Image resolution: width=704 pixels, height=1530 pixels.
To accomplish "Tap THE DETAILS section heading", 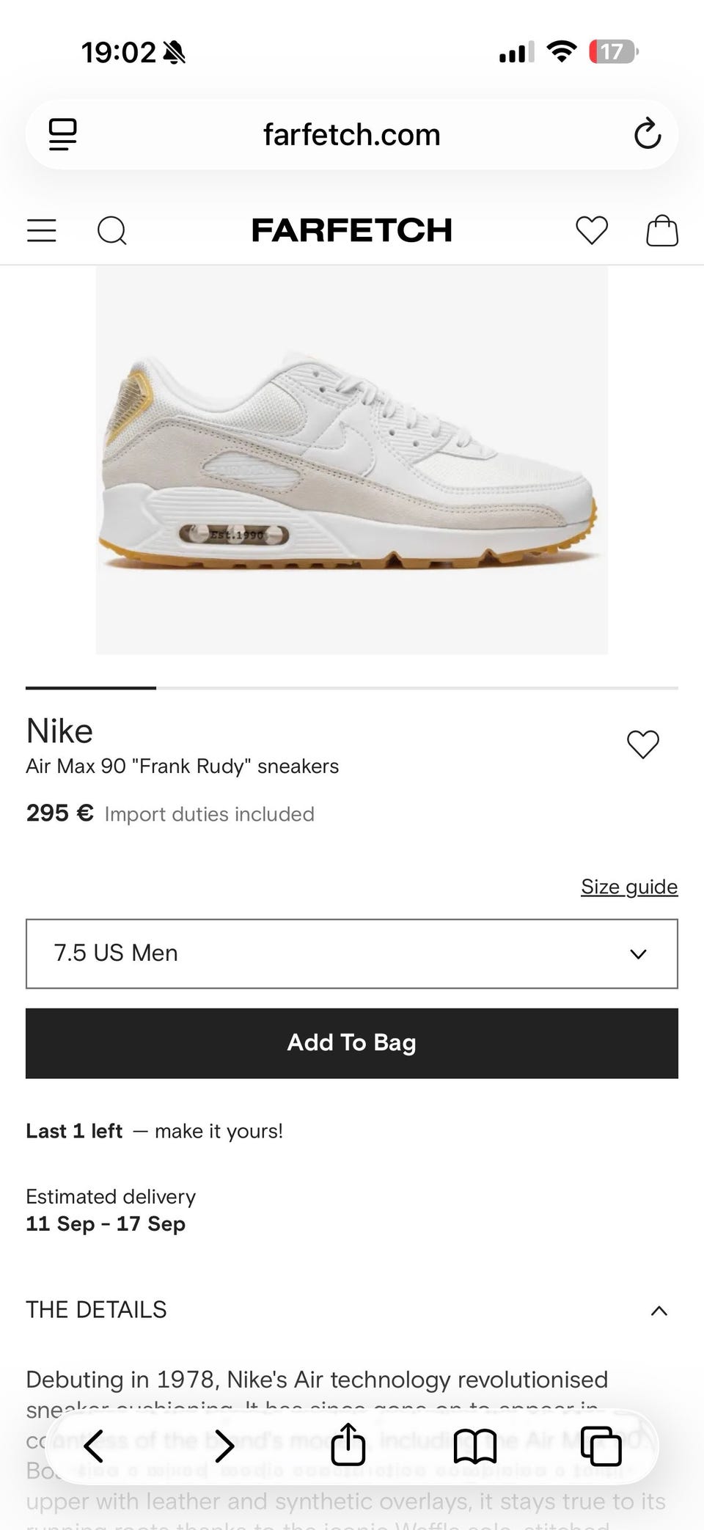I will click(x=96, y=1310).
